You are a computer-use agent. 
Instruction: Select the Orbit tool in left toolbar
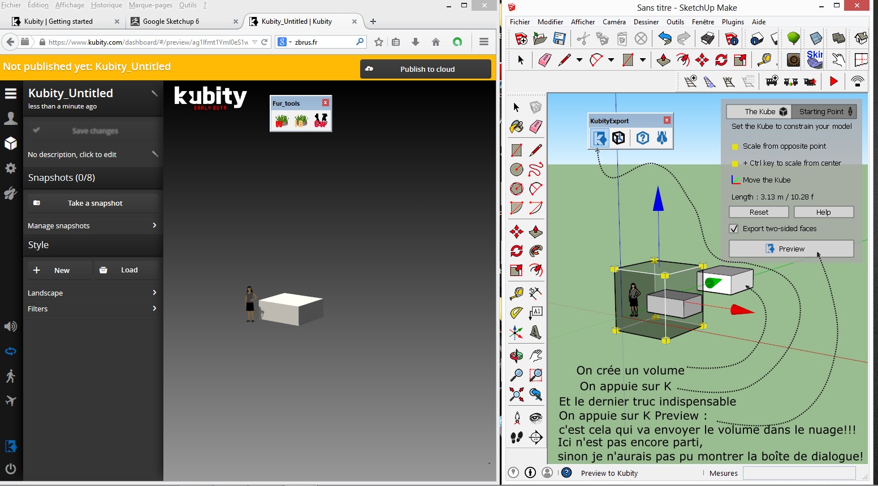pyautogui.click(x=516, y=355)
